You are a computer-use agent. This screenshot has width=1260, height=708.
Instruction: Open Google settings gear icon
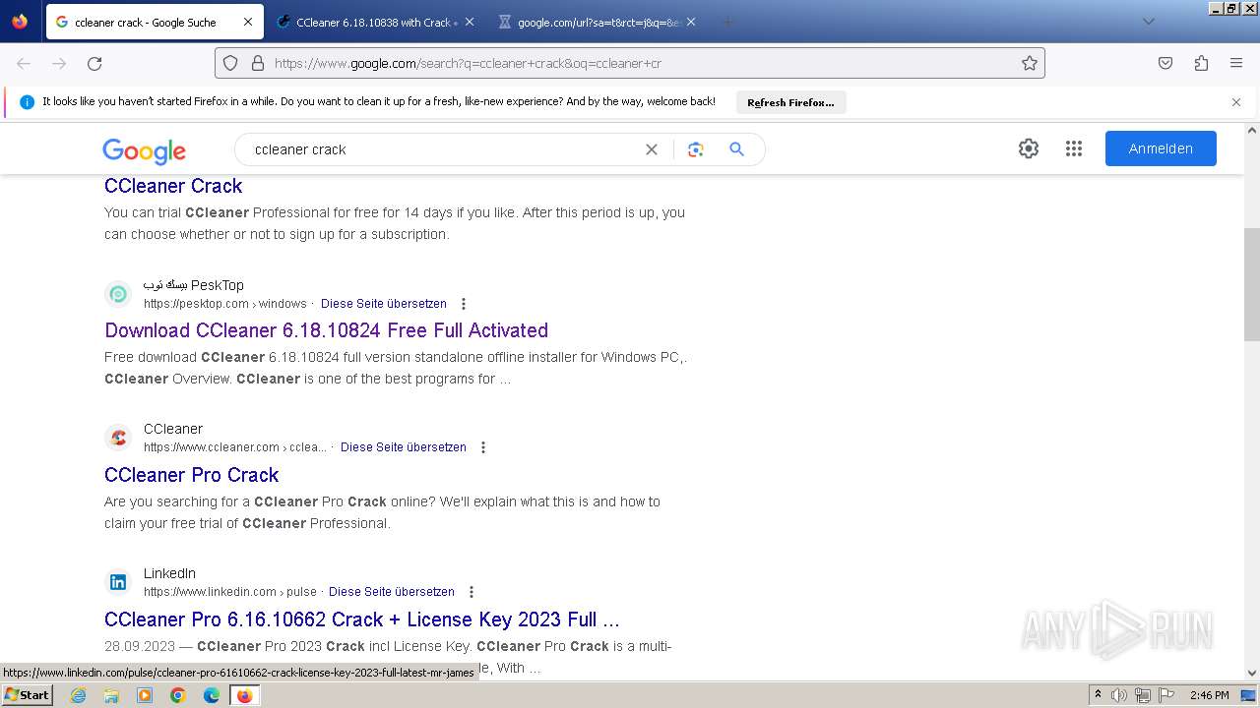coord(1029,148)
